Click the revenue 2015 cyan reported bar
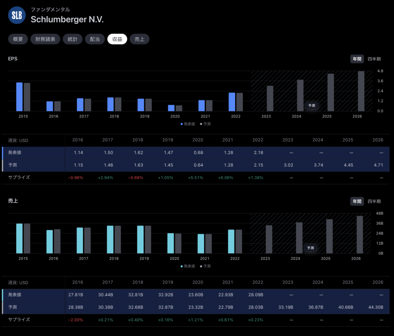The width and height of the screenshot is (394, 336). pyautogui.click(x=19, y=238)
